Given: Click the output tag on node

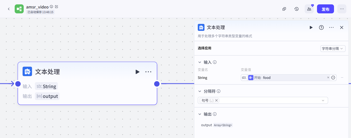Looking at the screenshot, I should click(47, 96).
